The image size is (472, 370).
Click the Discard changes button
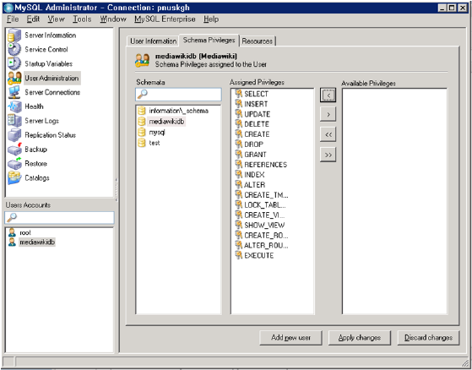(428, 338)
